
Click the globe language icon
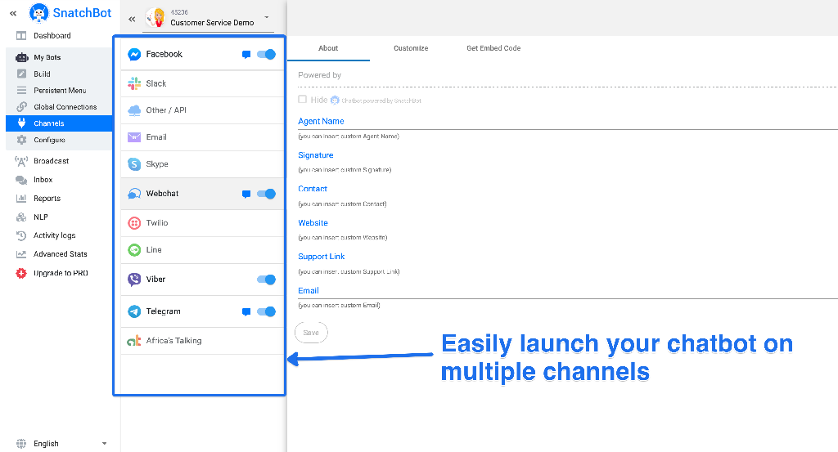(21, 444)
